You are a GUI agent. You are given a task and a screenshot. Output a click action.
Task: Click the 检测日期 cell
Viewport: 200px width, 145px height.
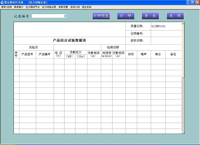pos(113,47)
